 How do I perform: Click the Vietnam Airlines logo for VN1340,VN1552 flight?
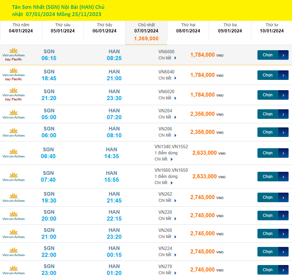13,153
